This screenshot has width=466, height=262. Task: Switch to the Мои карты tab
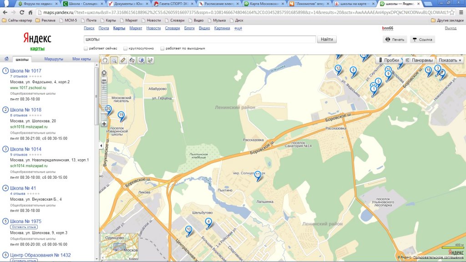click(81, 59)
